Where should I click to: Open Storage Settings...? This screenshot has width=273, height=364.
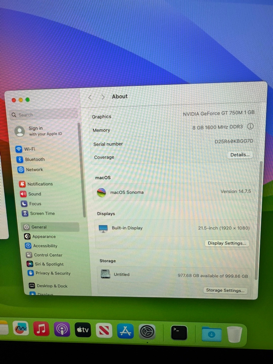coord(225,290)
